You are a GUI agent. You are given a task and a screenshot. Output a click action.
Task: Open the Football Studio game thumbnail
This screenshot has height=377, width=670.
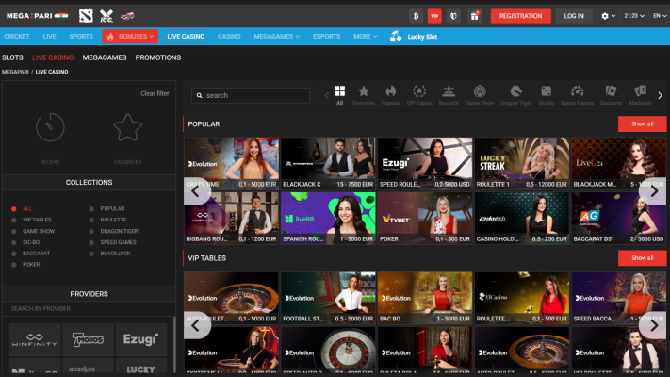pyautogui.click(x=328, y=298)
